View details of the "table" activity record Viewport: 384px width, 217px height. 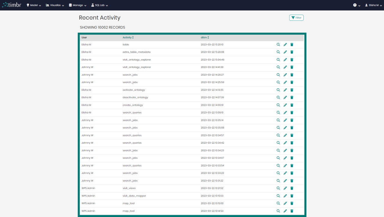click(x=278, y=44)
